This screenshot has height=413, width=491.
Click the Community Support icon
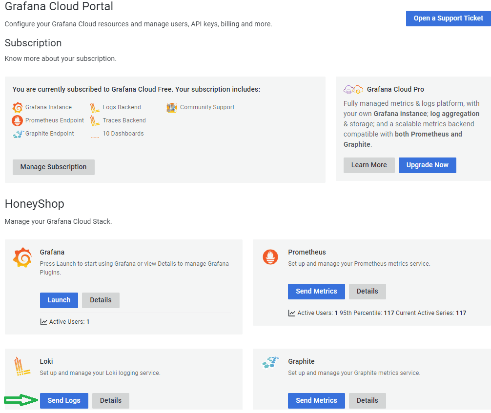(172, 107)
